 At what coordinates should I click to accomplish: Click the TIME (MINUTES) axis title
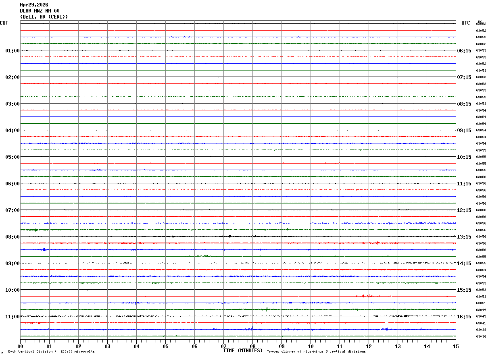coord(243,351)
